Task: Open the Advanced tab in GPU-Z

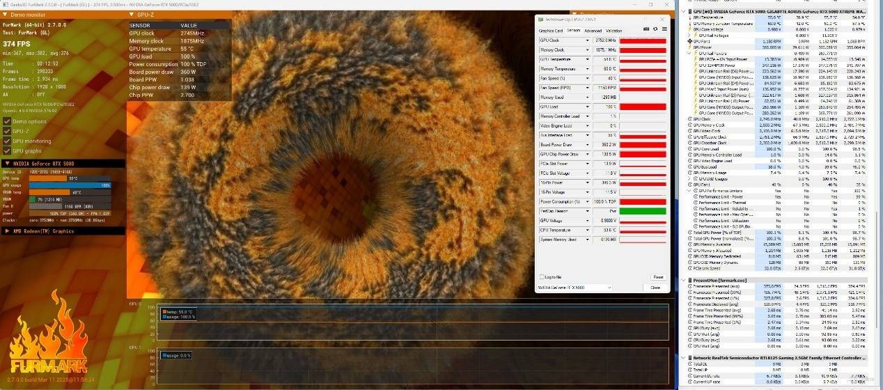Action: [593, 31]
